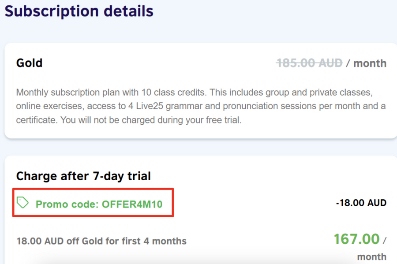397x264 pixels.
Task: Click the green "Promo code:" label
Action: pos(67,205)
